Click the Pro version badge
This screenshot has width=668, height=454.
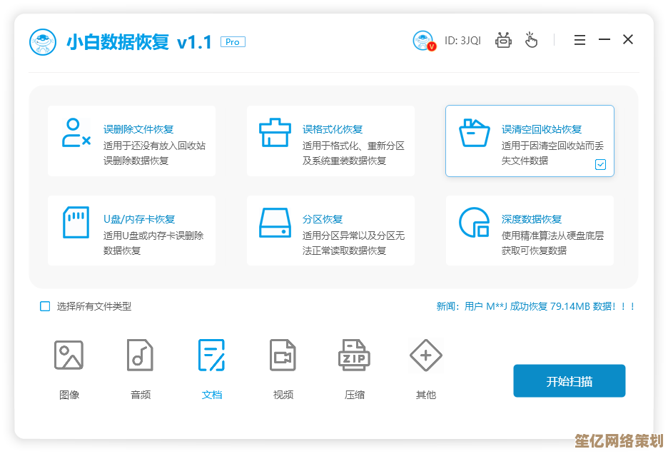point(233,42)
